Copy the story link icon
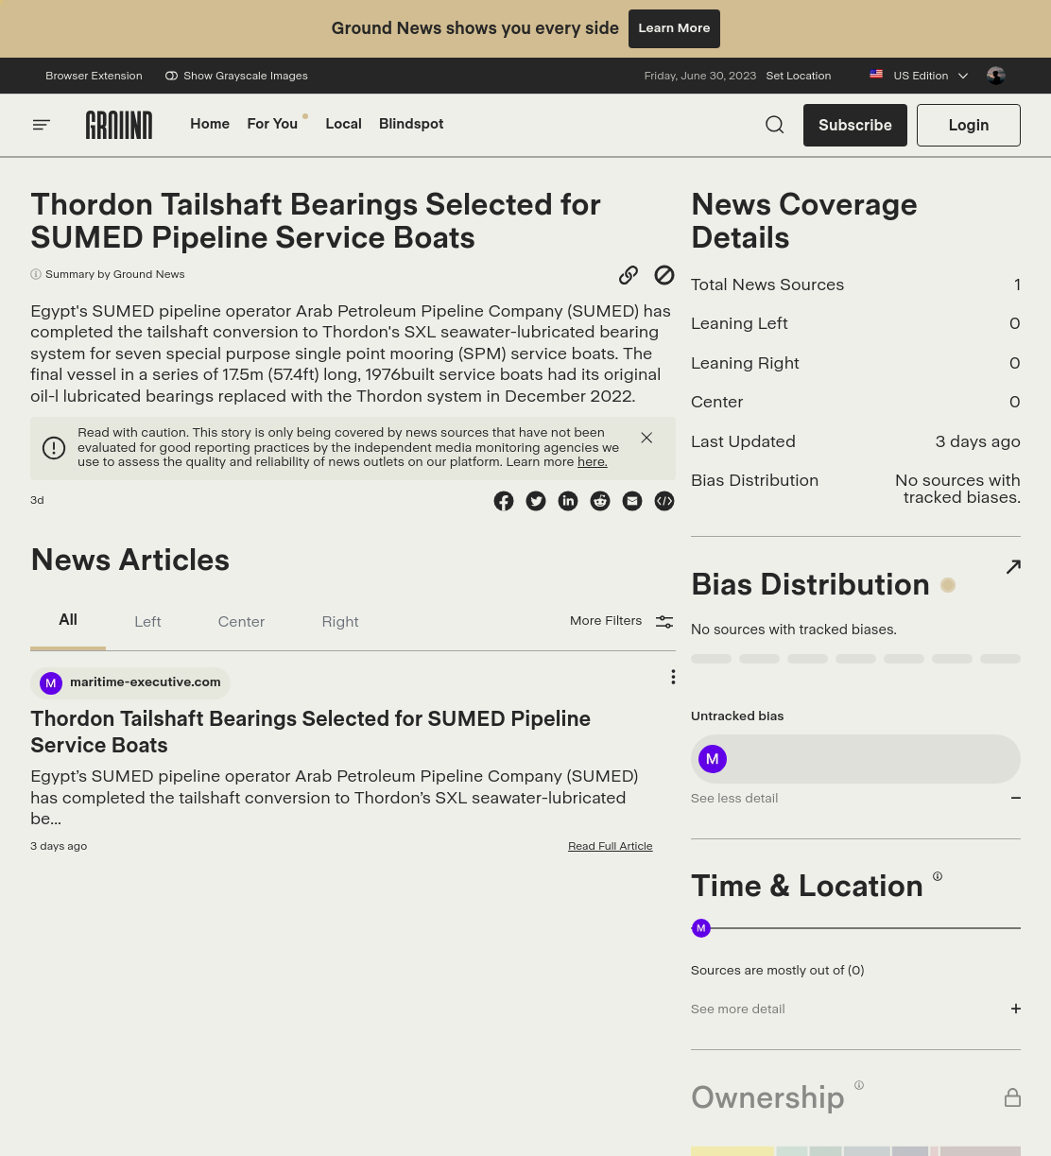 629,275
